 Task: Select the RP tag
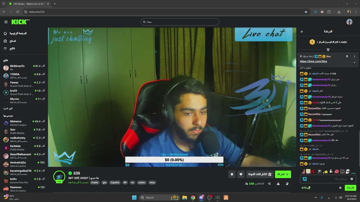125,183
